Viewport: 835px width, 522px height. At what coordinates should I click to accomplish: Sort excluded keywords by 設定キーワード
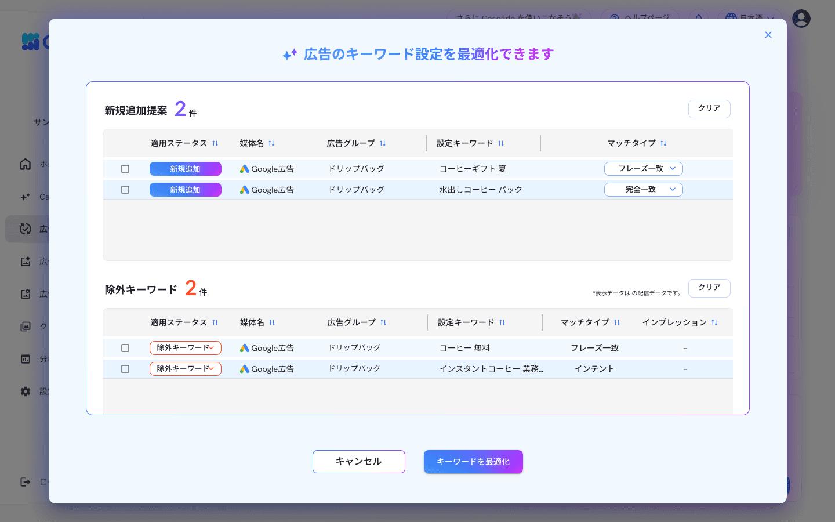502,322
